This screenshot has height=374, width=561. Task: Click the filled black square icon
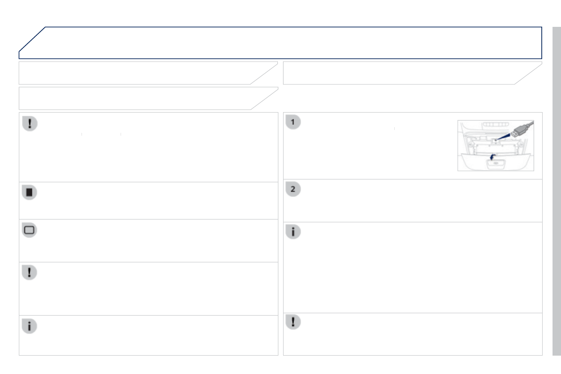(30, 193)
